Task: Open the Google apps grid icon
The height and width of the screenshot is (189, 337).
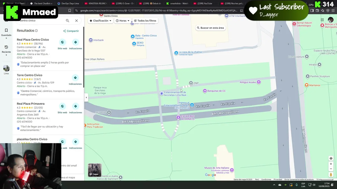Action: tap(322, 20)
